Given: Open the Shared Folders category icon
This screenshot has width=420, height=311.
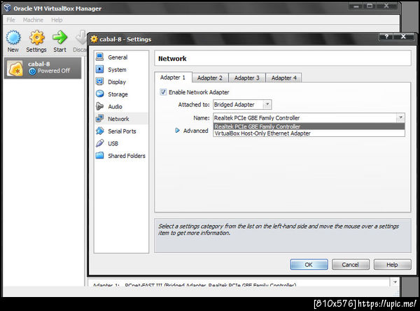Looking at the screenshot, I should point(100,155).
